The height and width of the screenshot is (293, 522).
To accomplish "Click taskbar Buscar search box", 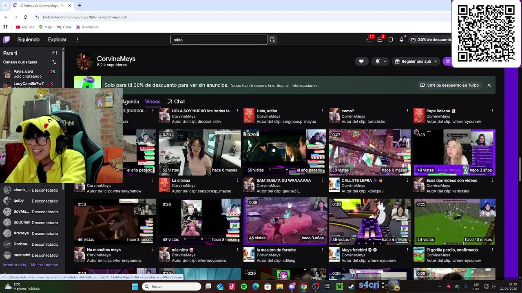I will pos(171,286).
